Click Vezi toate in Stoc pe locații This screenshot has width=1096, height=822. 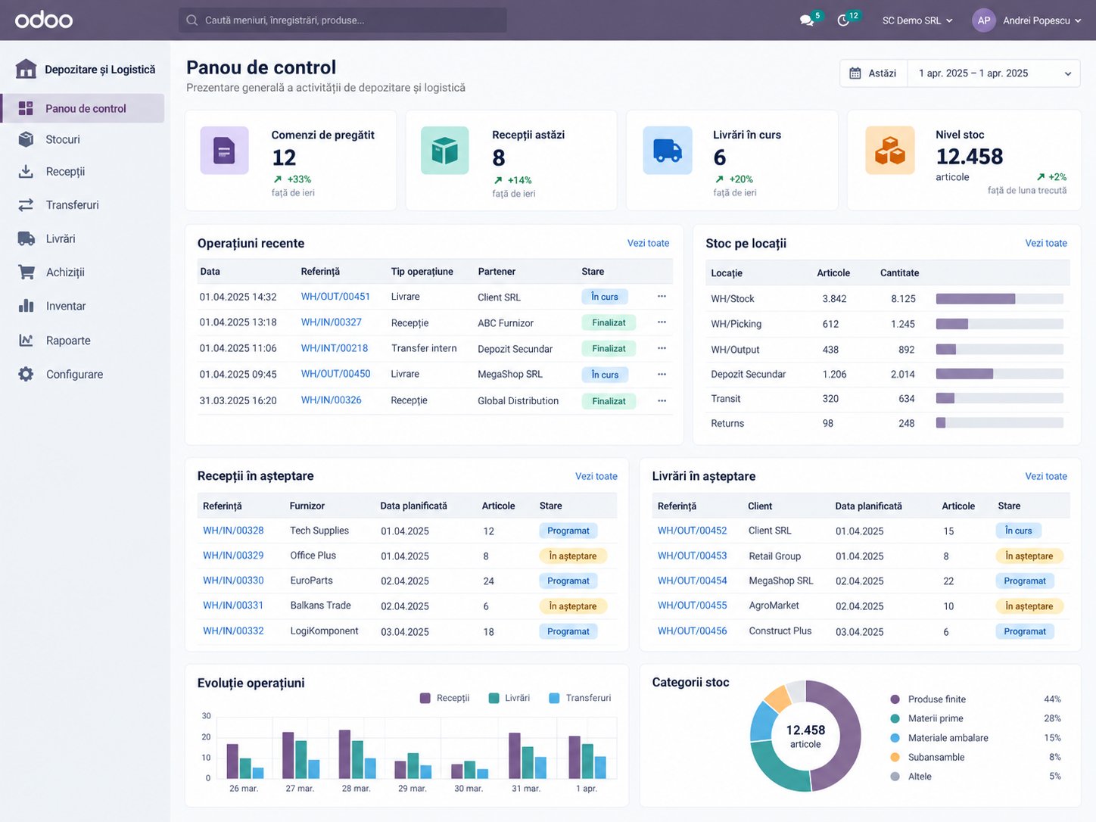[x=1046, y=243]
